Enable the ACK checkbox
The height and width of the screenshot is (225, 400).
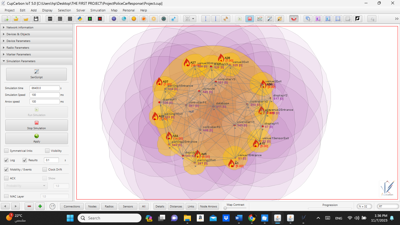(6, 178)
